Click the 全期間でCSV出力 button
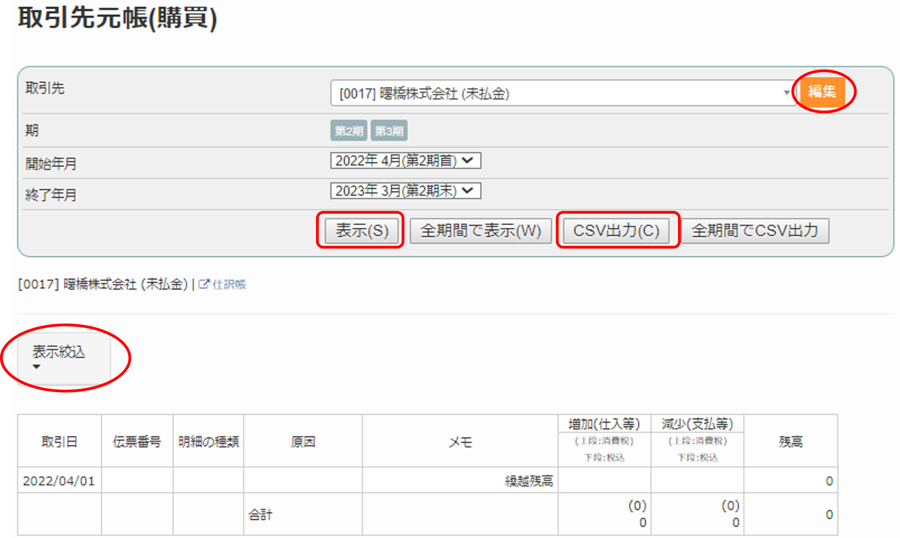 [x=755, y=231]
